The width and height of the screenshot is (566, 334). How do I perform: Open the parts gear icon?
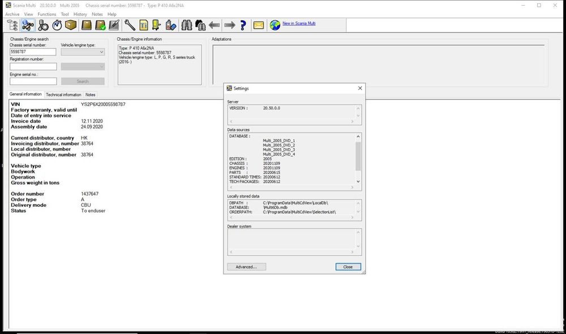point(43,25)
